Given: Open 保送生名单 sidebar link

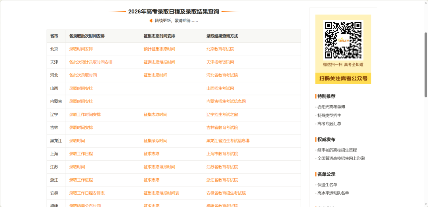Looking at the screenshot, I should tap(327, 184).
